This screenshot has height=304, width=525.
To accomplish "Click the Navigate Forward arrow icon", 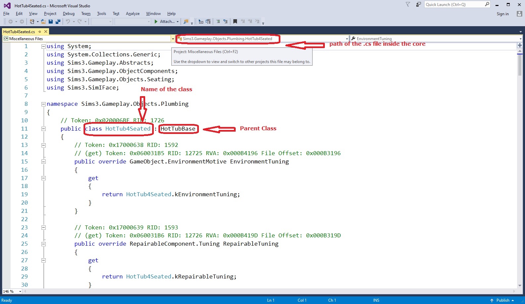I will 22,22.
